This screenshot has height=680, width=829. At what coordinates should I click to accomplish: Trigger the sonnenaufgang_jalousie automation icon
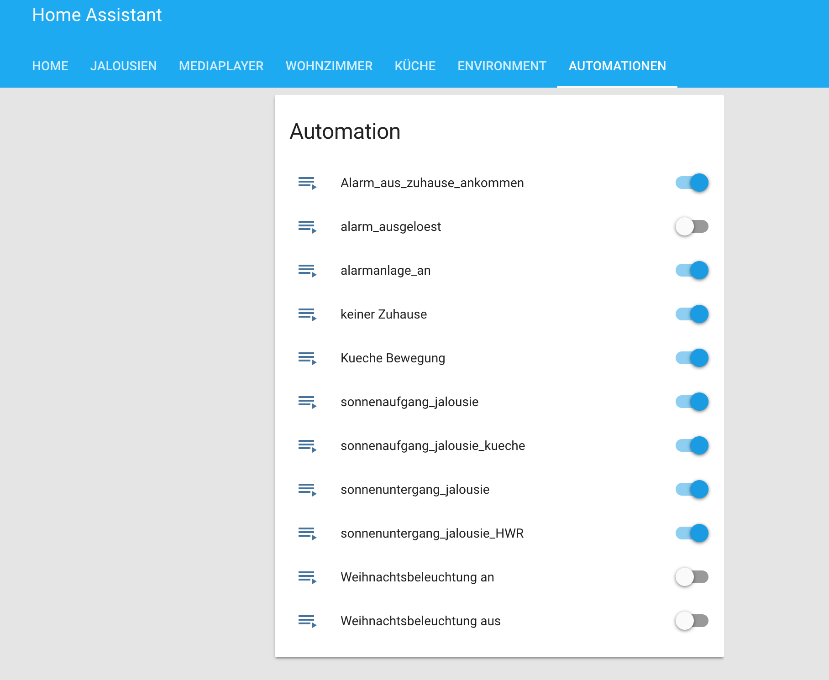(307, 402)
